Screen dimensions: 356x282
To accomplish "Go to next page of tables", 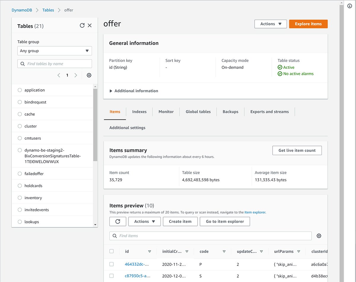I will click(x=76, y=75).
